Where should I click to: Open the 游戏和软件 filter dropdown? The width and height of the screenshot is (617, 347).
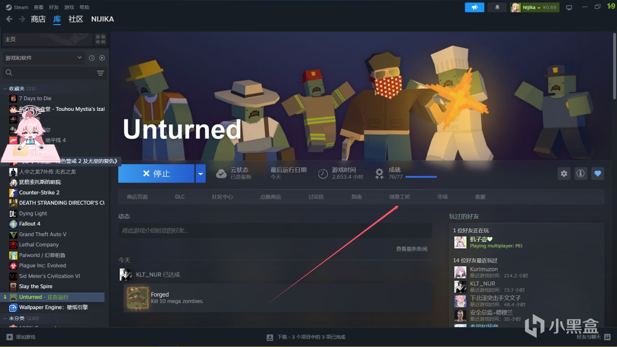[x=44, y=58]
